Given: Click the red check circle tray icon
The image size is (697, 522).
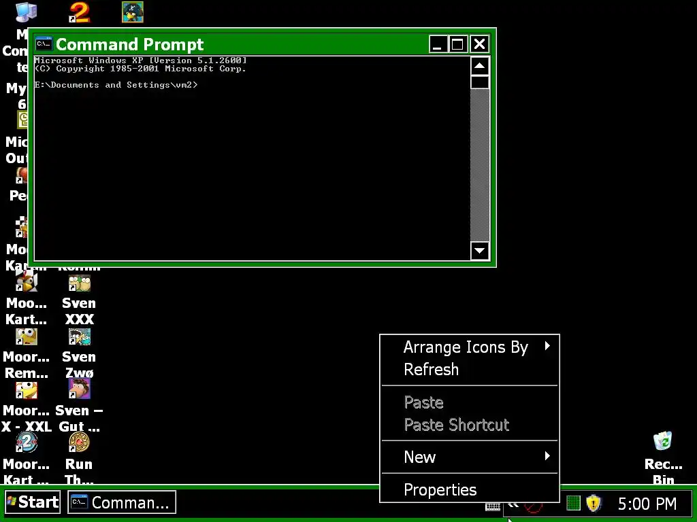Looking at the screenshot, I should click(533, 506).
